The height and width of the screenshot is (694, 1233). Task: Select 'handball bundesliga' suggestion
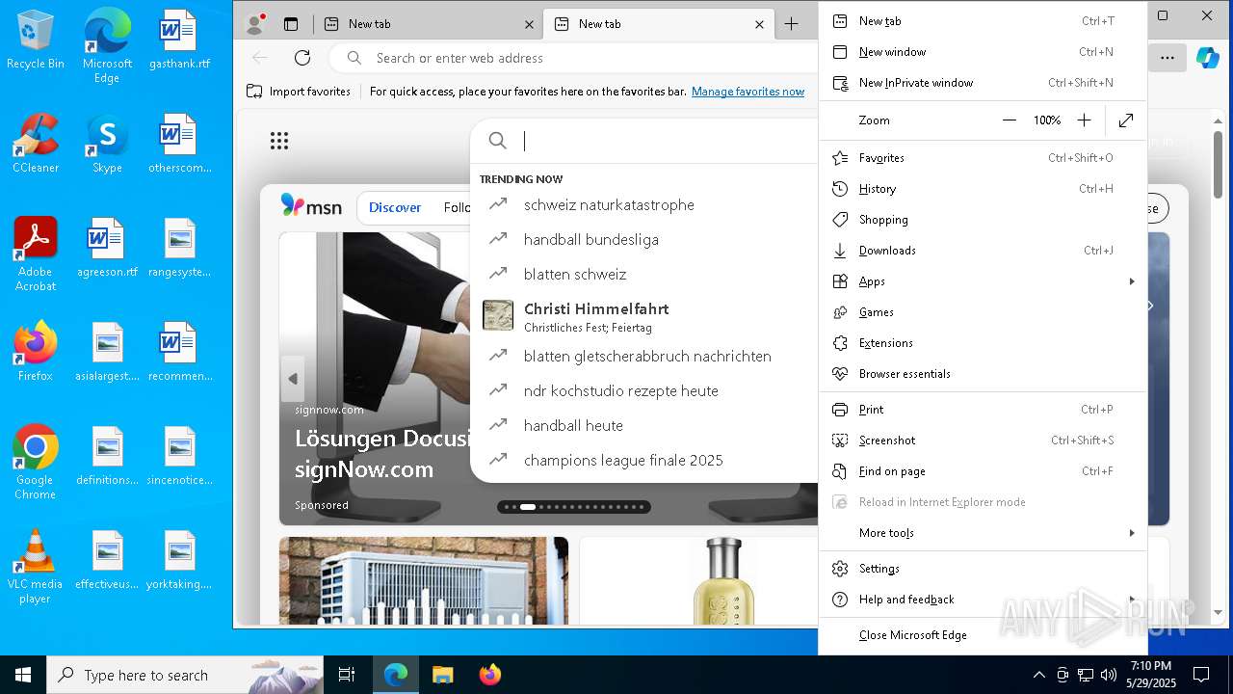pos(643,240)
